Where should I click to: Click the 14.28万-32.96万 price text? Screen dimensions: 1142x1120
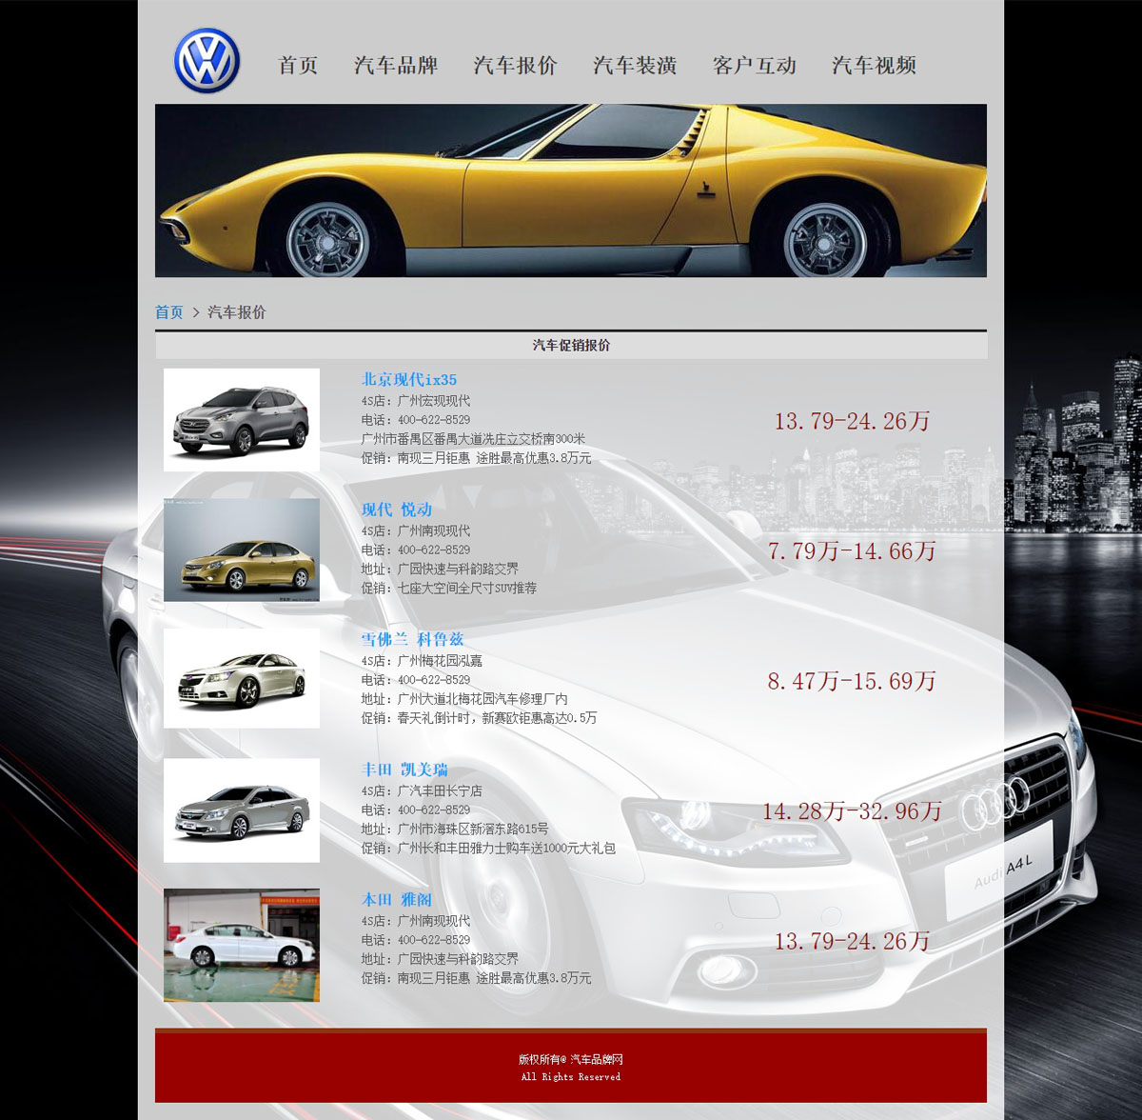click(852, 810)
